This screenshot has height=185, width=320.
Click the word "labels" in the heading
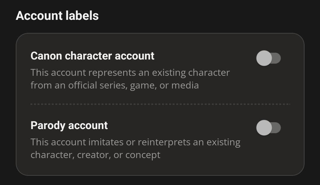tap(83, 15)
